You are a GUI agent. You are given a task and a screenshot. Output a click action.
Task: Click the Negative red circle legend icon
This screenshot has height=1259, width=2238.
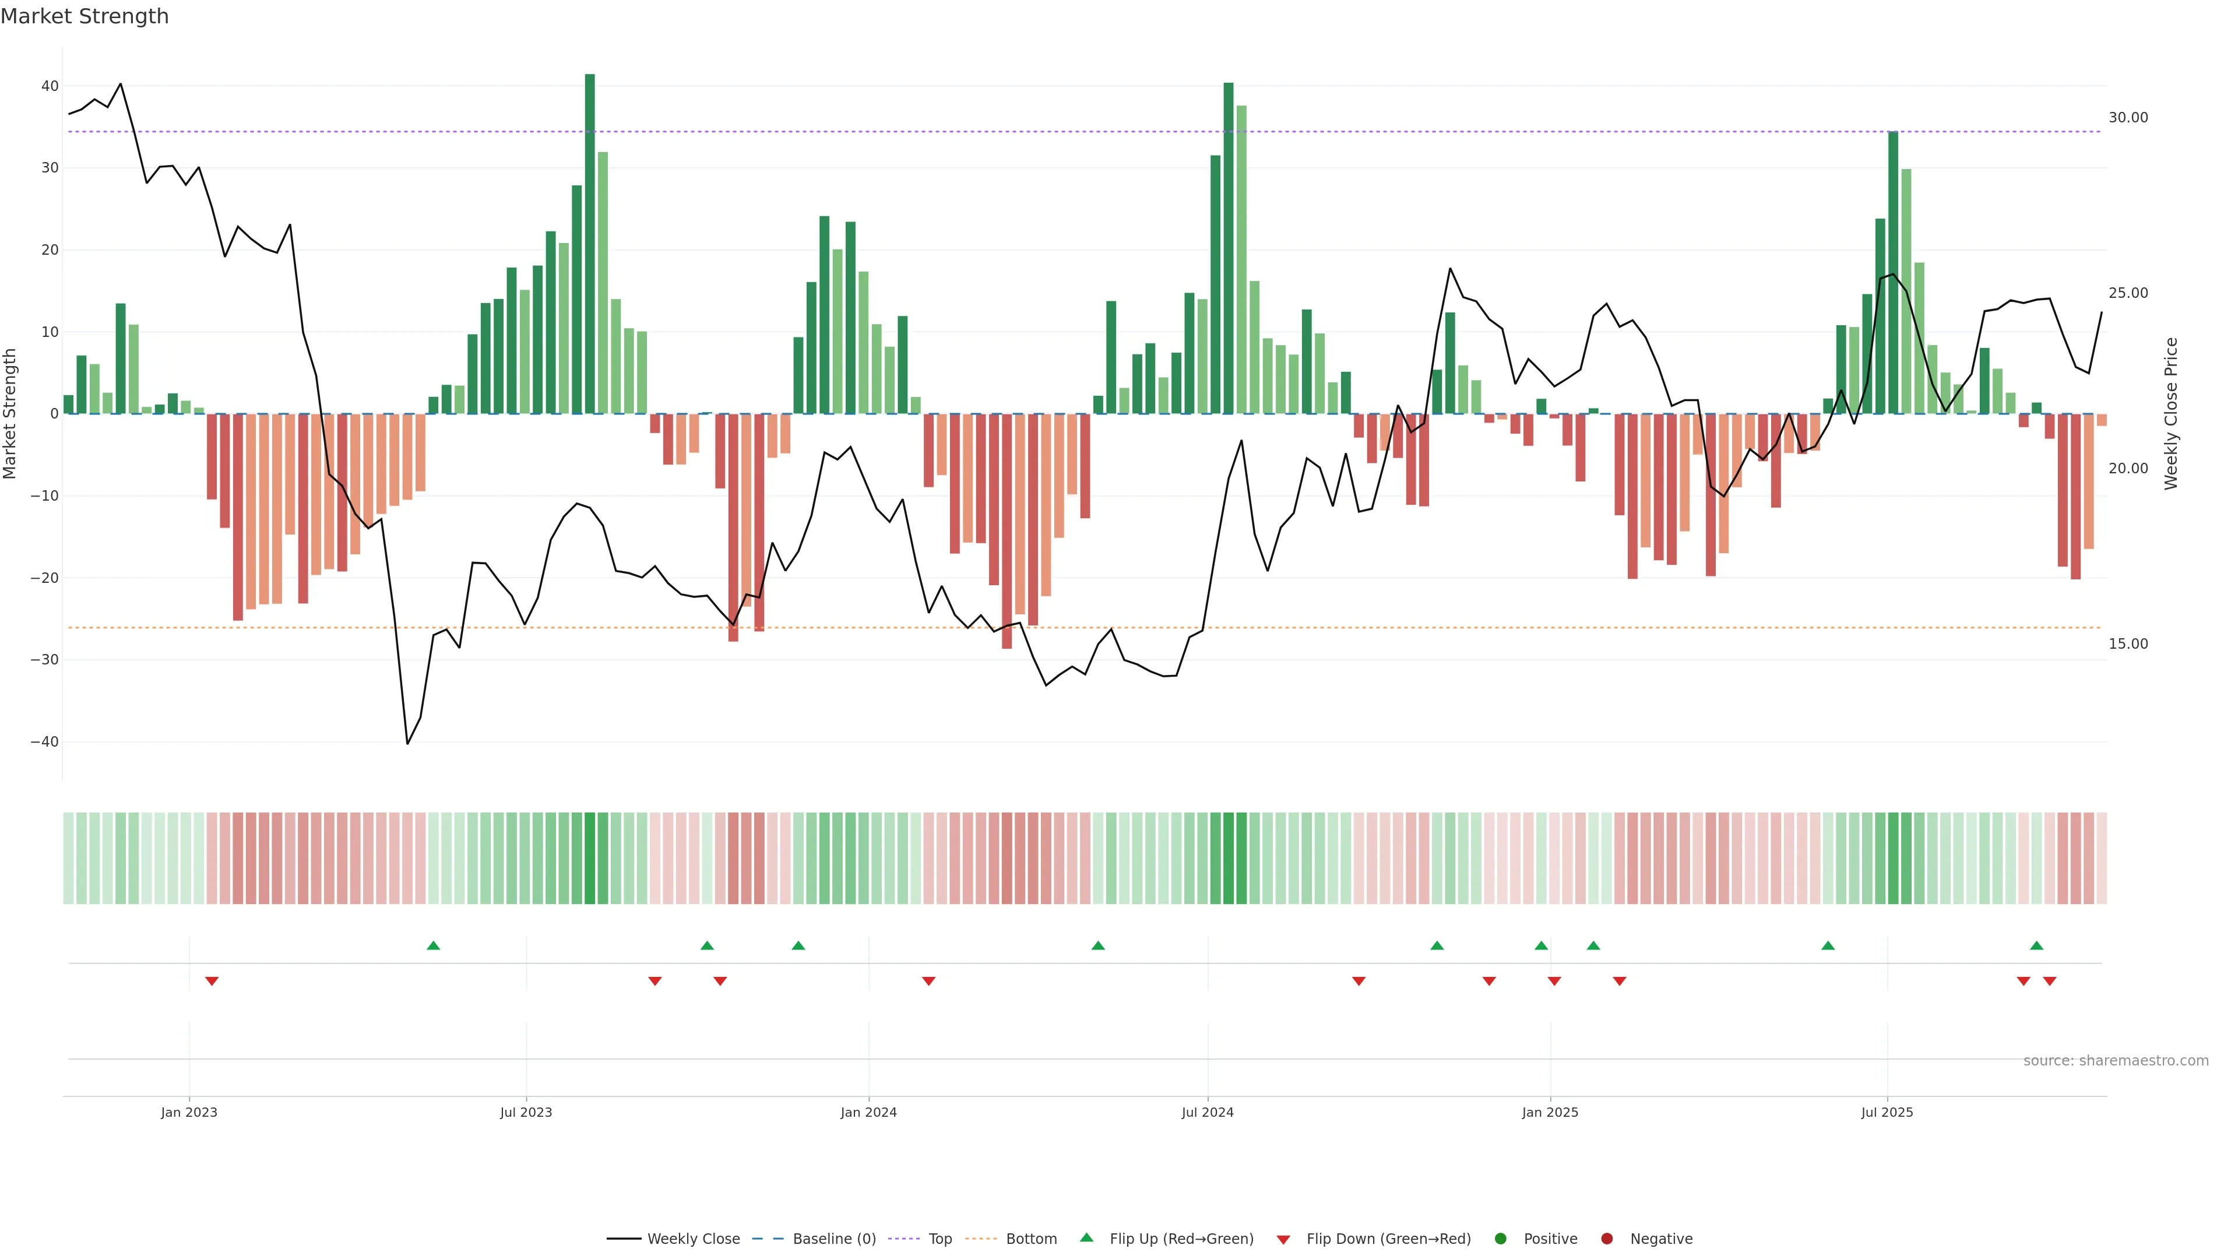point(1606,1238)
